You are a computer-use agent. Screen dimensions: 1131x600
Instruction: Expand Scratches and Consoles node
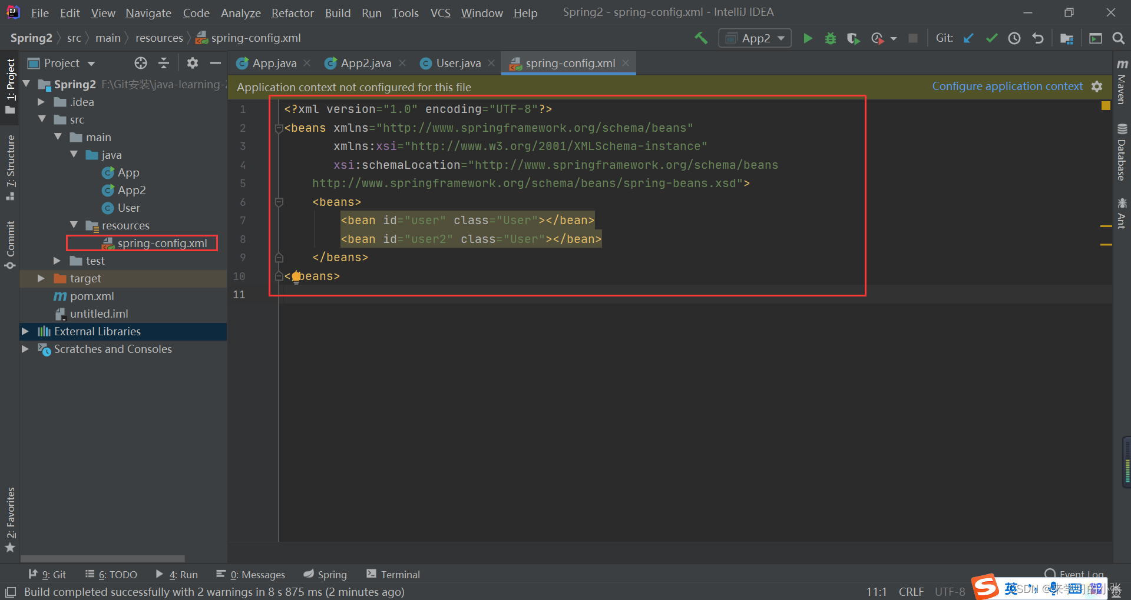(x=25, y=349)
